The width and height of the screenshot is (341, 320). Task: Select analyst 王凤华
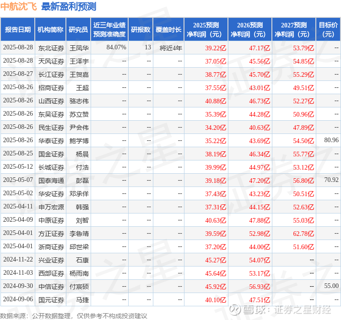click(x=79, y=48)
